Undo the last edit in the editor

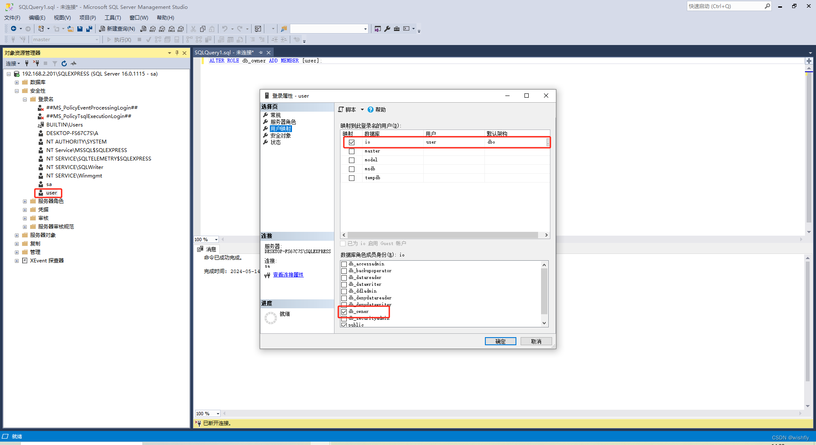[224, 28]
